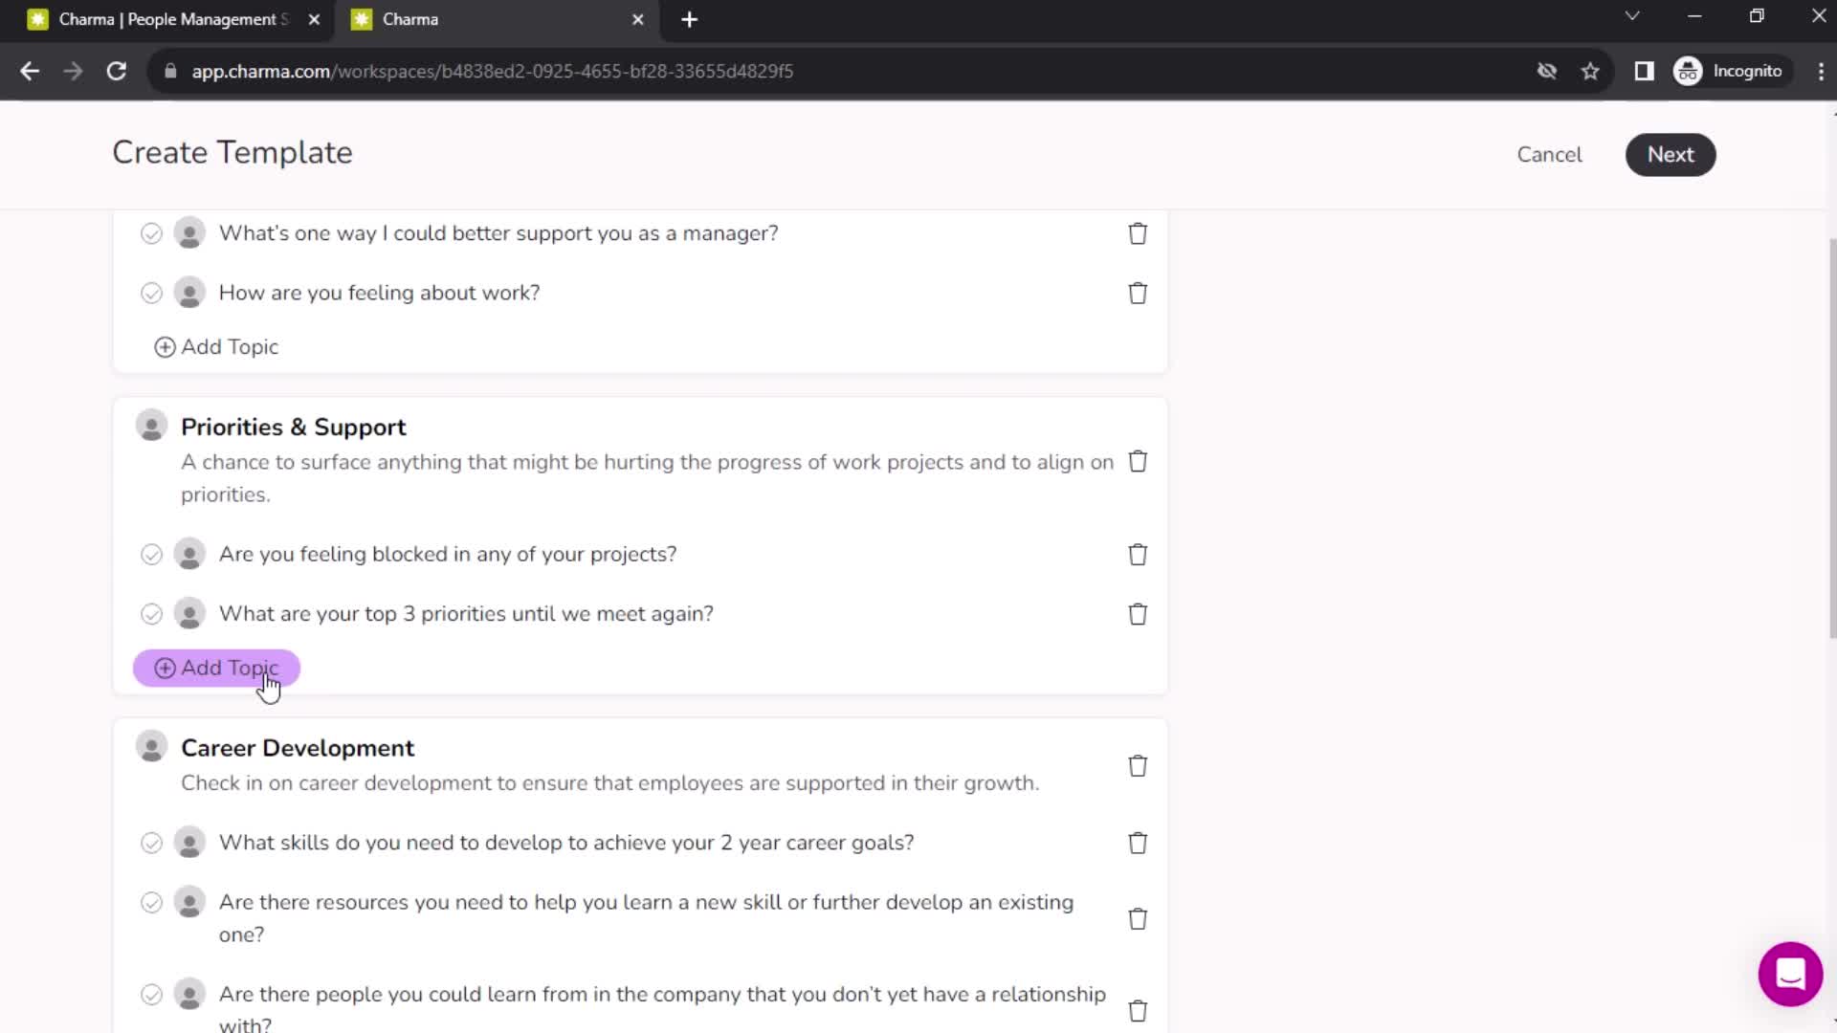Click the support manager question delete icon
The width and height of the screenshot is (1837, 1033).
1137,233
